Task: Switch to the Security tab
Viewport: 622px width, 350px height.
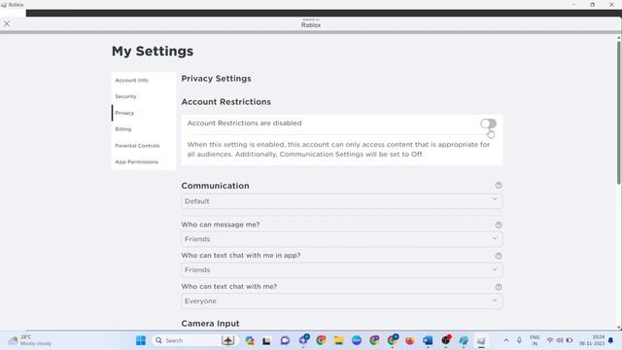Action: point(125,96)
